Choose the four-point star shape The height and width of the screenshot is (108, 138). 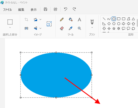[109, 28]
